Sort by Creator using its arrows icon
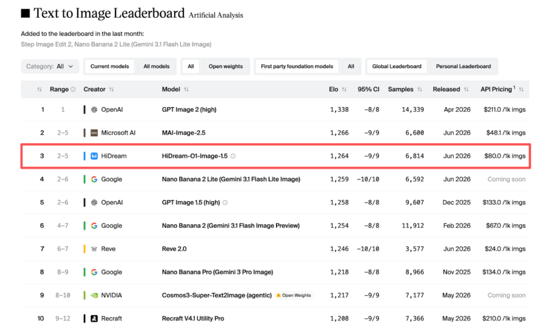 point(112,90)
